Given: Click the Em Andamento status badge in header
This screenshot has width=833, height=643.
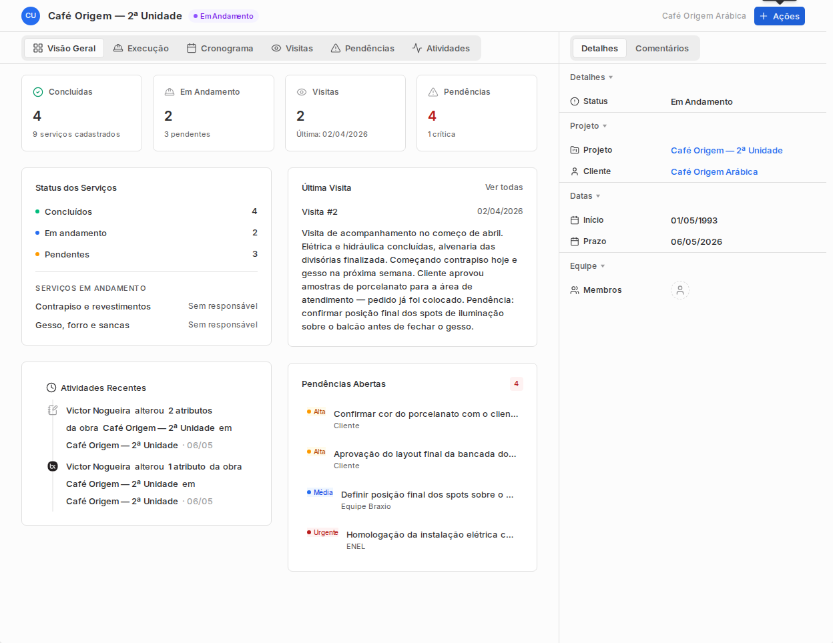Looking at the screenshot, I should click(x=224, y=16).
